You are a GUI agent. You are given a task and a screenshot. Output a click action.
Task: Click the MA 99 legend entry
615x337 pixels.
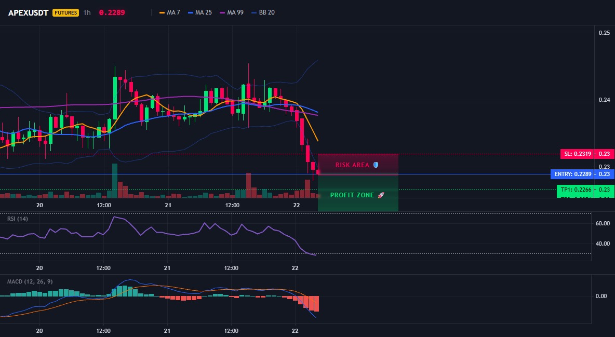(x=232, y=12)
